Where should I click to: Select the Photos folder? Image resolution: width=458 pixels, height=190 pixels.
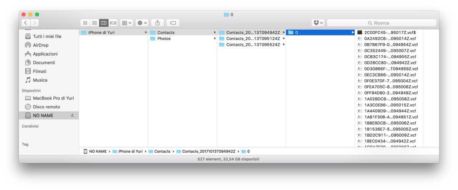pyautogui.click(x=182, y=38)
